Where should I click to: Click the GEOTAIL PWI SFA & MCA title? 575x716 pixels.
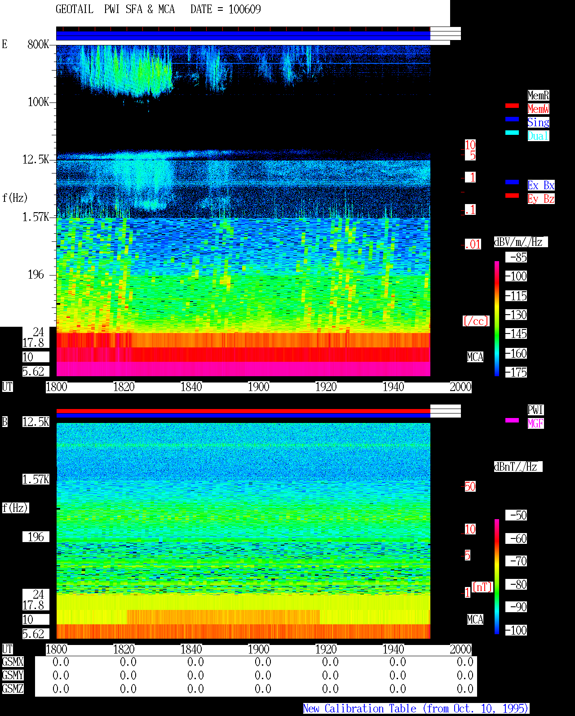tap(115, 9)
